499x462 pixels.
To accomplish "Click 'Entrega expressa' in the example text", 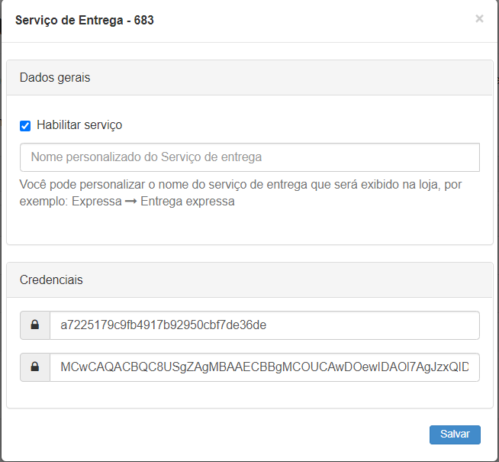I will coord(188,202).
